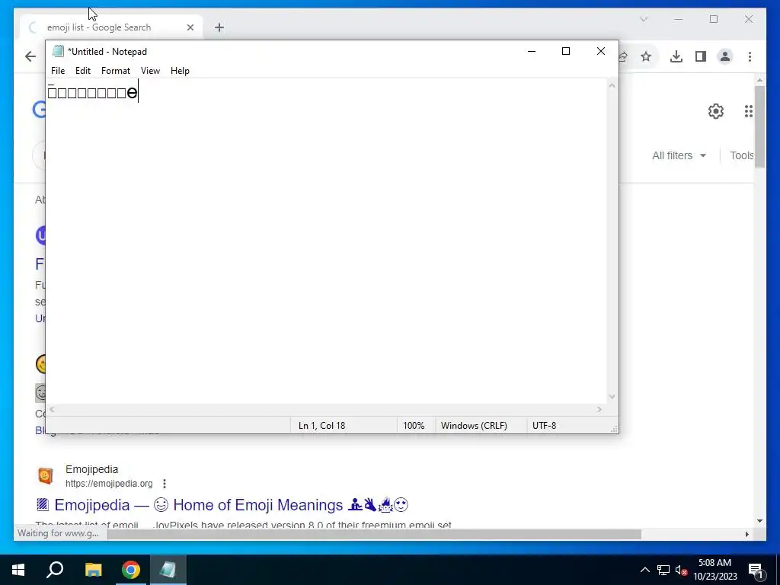Toggle Chrome side panel icon
The width and height of the screenshot is (780, 585).
click(x=701, y=56)
